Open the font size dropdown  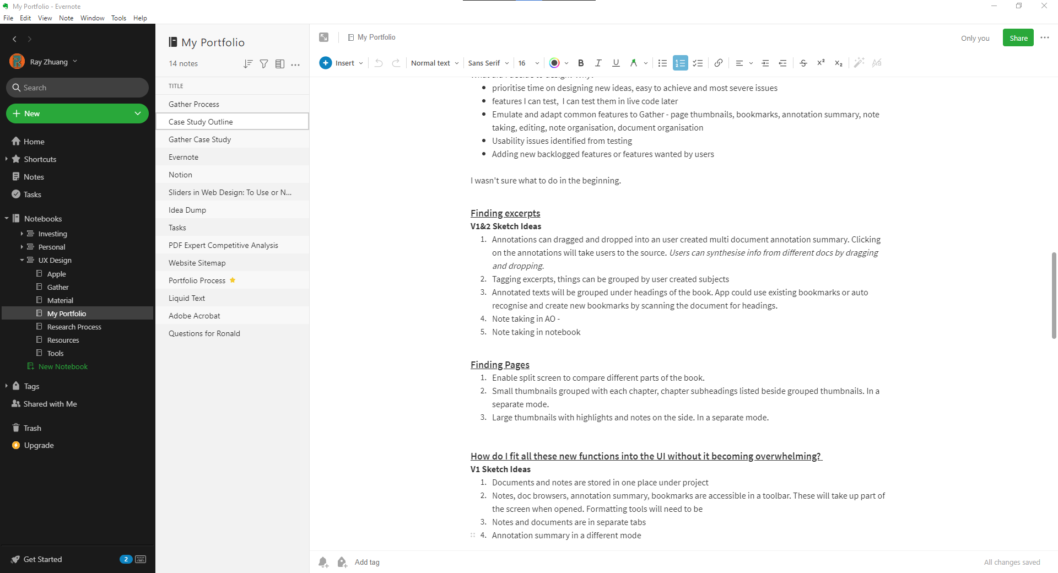(527, 63)
